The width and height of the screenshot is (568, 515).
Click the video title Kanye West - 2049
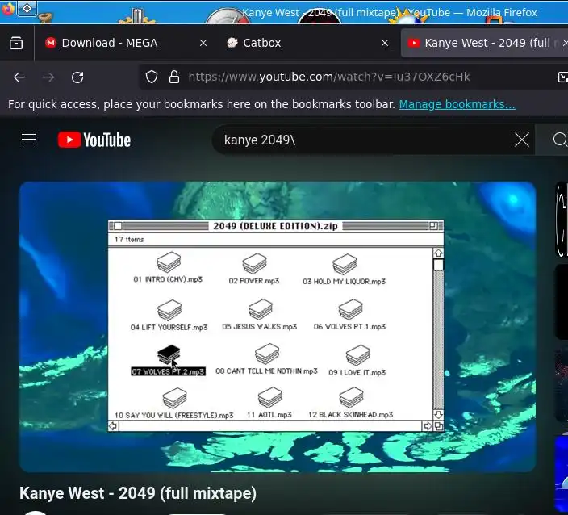click(138, 493)
